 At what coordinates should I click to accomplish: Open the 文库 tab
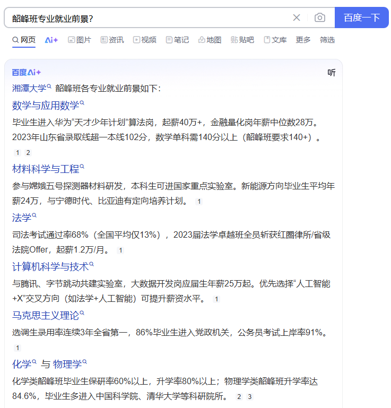tap(275, 40)
